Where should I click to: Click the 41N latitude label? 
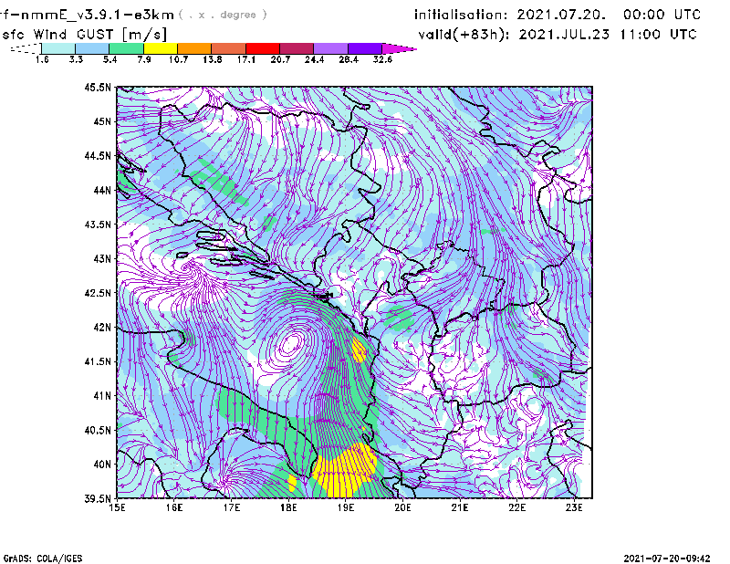pyautogui.click(x=102, y=395)
